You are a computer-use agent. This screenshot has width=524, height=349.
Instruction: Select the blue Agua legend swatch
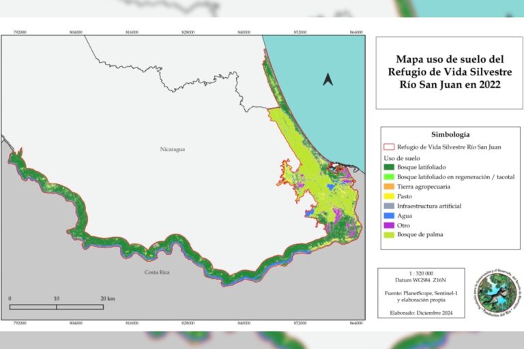tap(389, 216)
